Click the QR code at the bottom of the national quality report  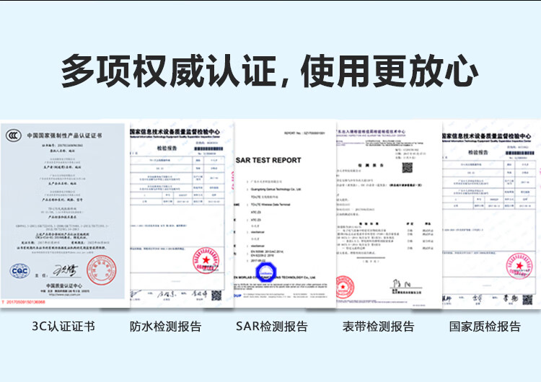(527, 300)
